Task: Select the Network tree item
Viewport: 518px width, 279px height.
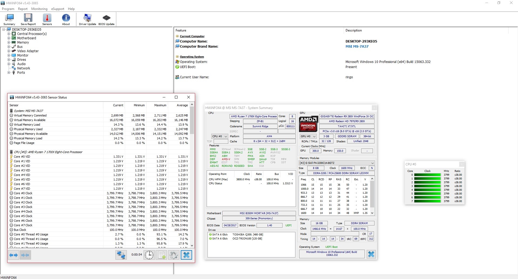Action: (x=23, y=68)
